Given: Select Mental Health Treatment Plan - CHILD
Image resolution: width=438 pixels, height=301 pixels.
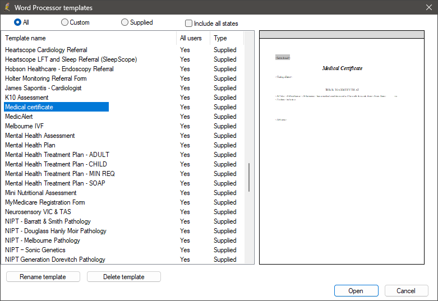Looking at the screenshot, I should pos(56,164).
